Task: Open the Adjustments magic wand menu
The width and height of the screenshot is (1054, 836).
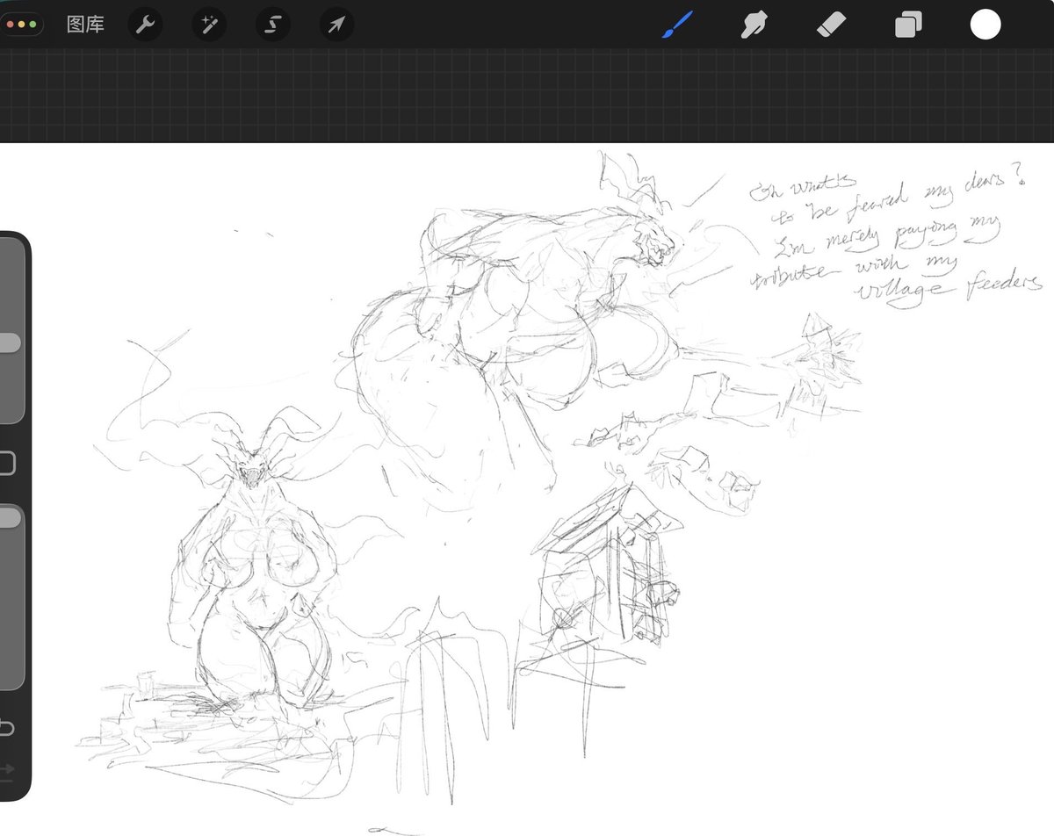Action: [x=209, y=25]
